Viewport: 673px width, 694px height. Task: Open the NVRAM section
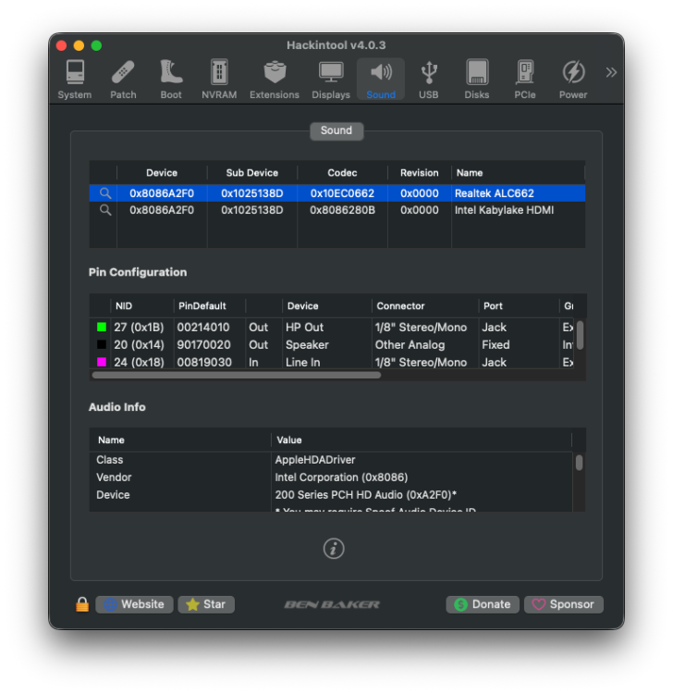tap(219, 80)
